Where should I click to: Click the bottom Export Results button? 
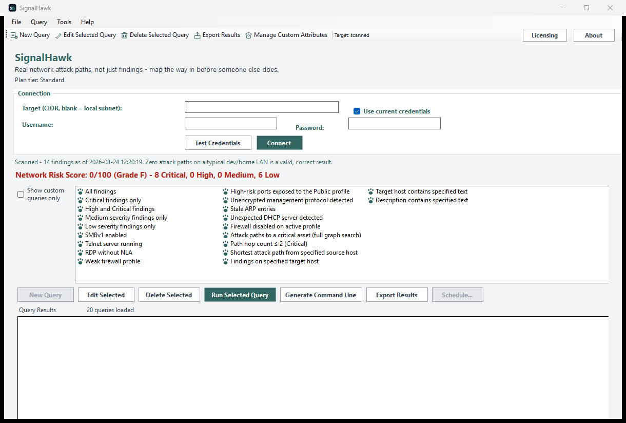(x=397, y=295)
